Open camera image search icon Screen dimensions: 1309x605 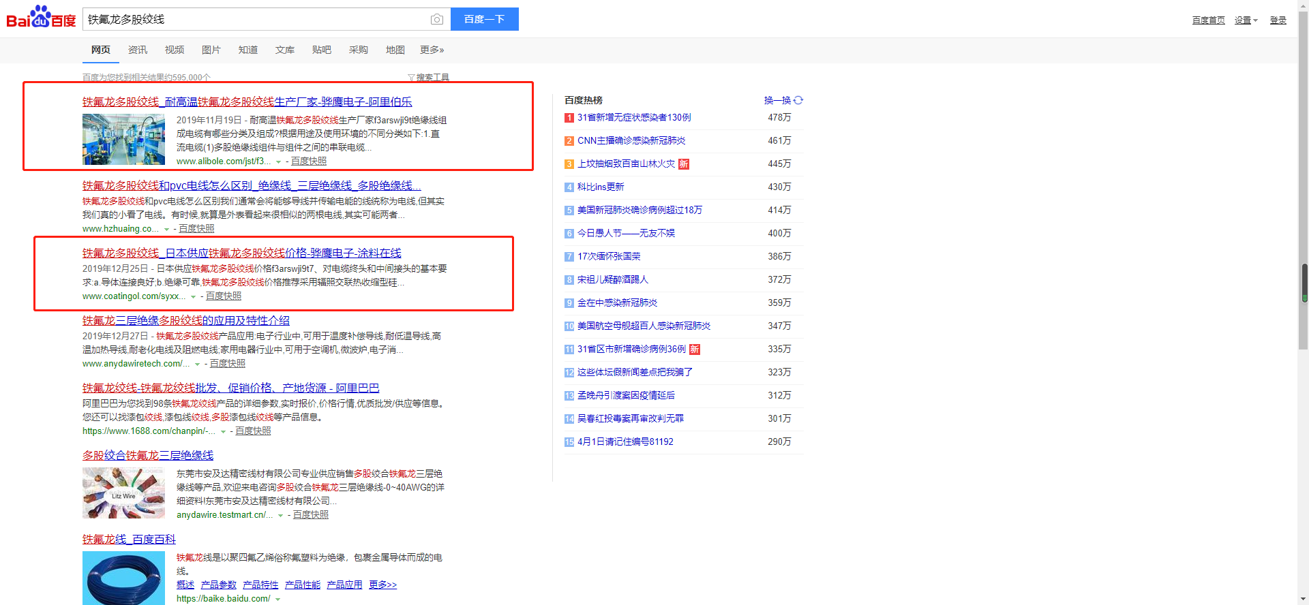point(437,19)
